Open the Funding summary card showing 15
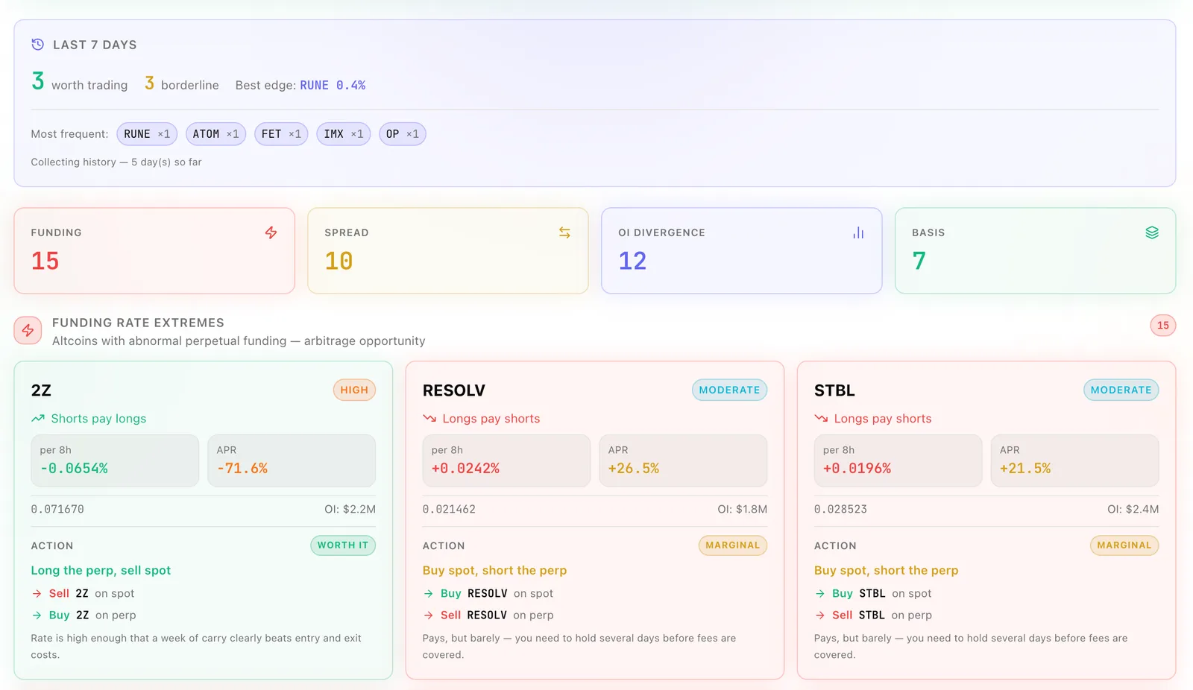Viewport: 1193px width, 690px height. pyautogui.click(x=154, y=250)
